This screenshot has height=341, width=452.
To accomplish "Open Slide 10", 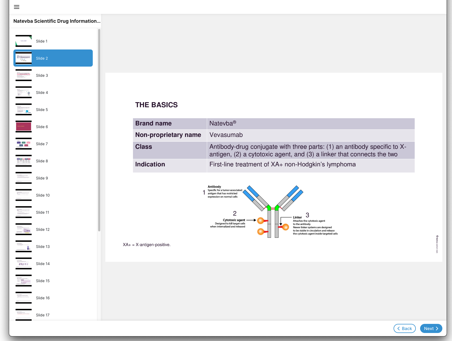I will point(43,195).
